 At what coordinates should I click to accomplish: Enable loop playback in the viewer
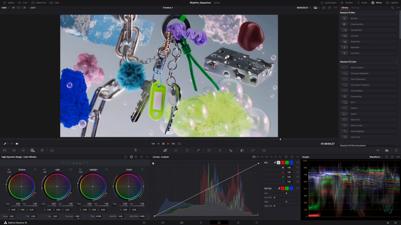click(x=179, y=144)
